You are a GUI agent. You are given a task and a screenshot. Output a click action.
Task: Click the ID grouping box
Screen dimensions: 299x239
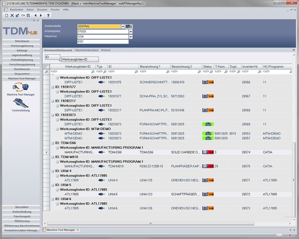coord(53,57)
